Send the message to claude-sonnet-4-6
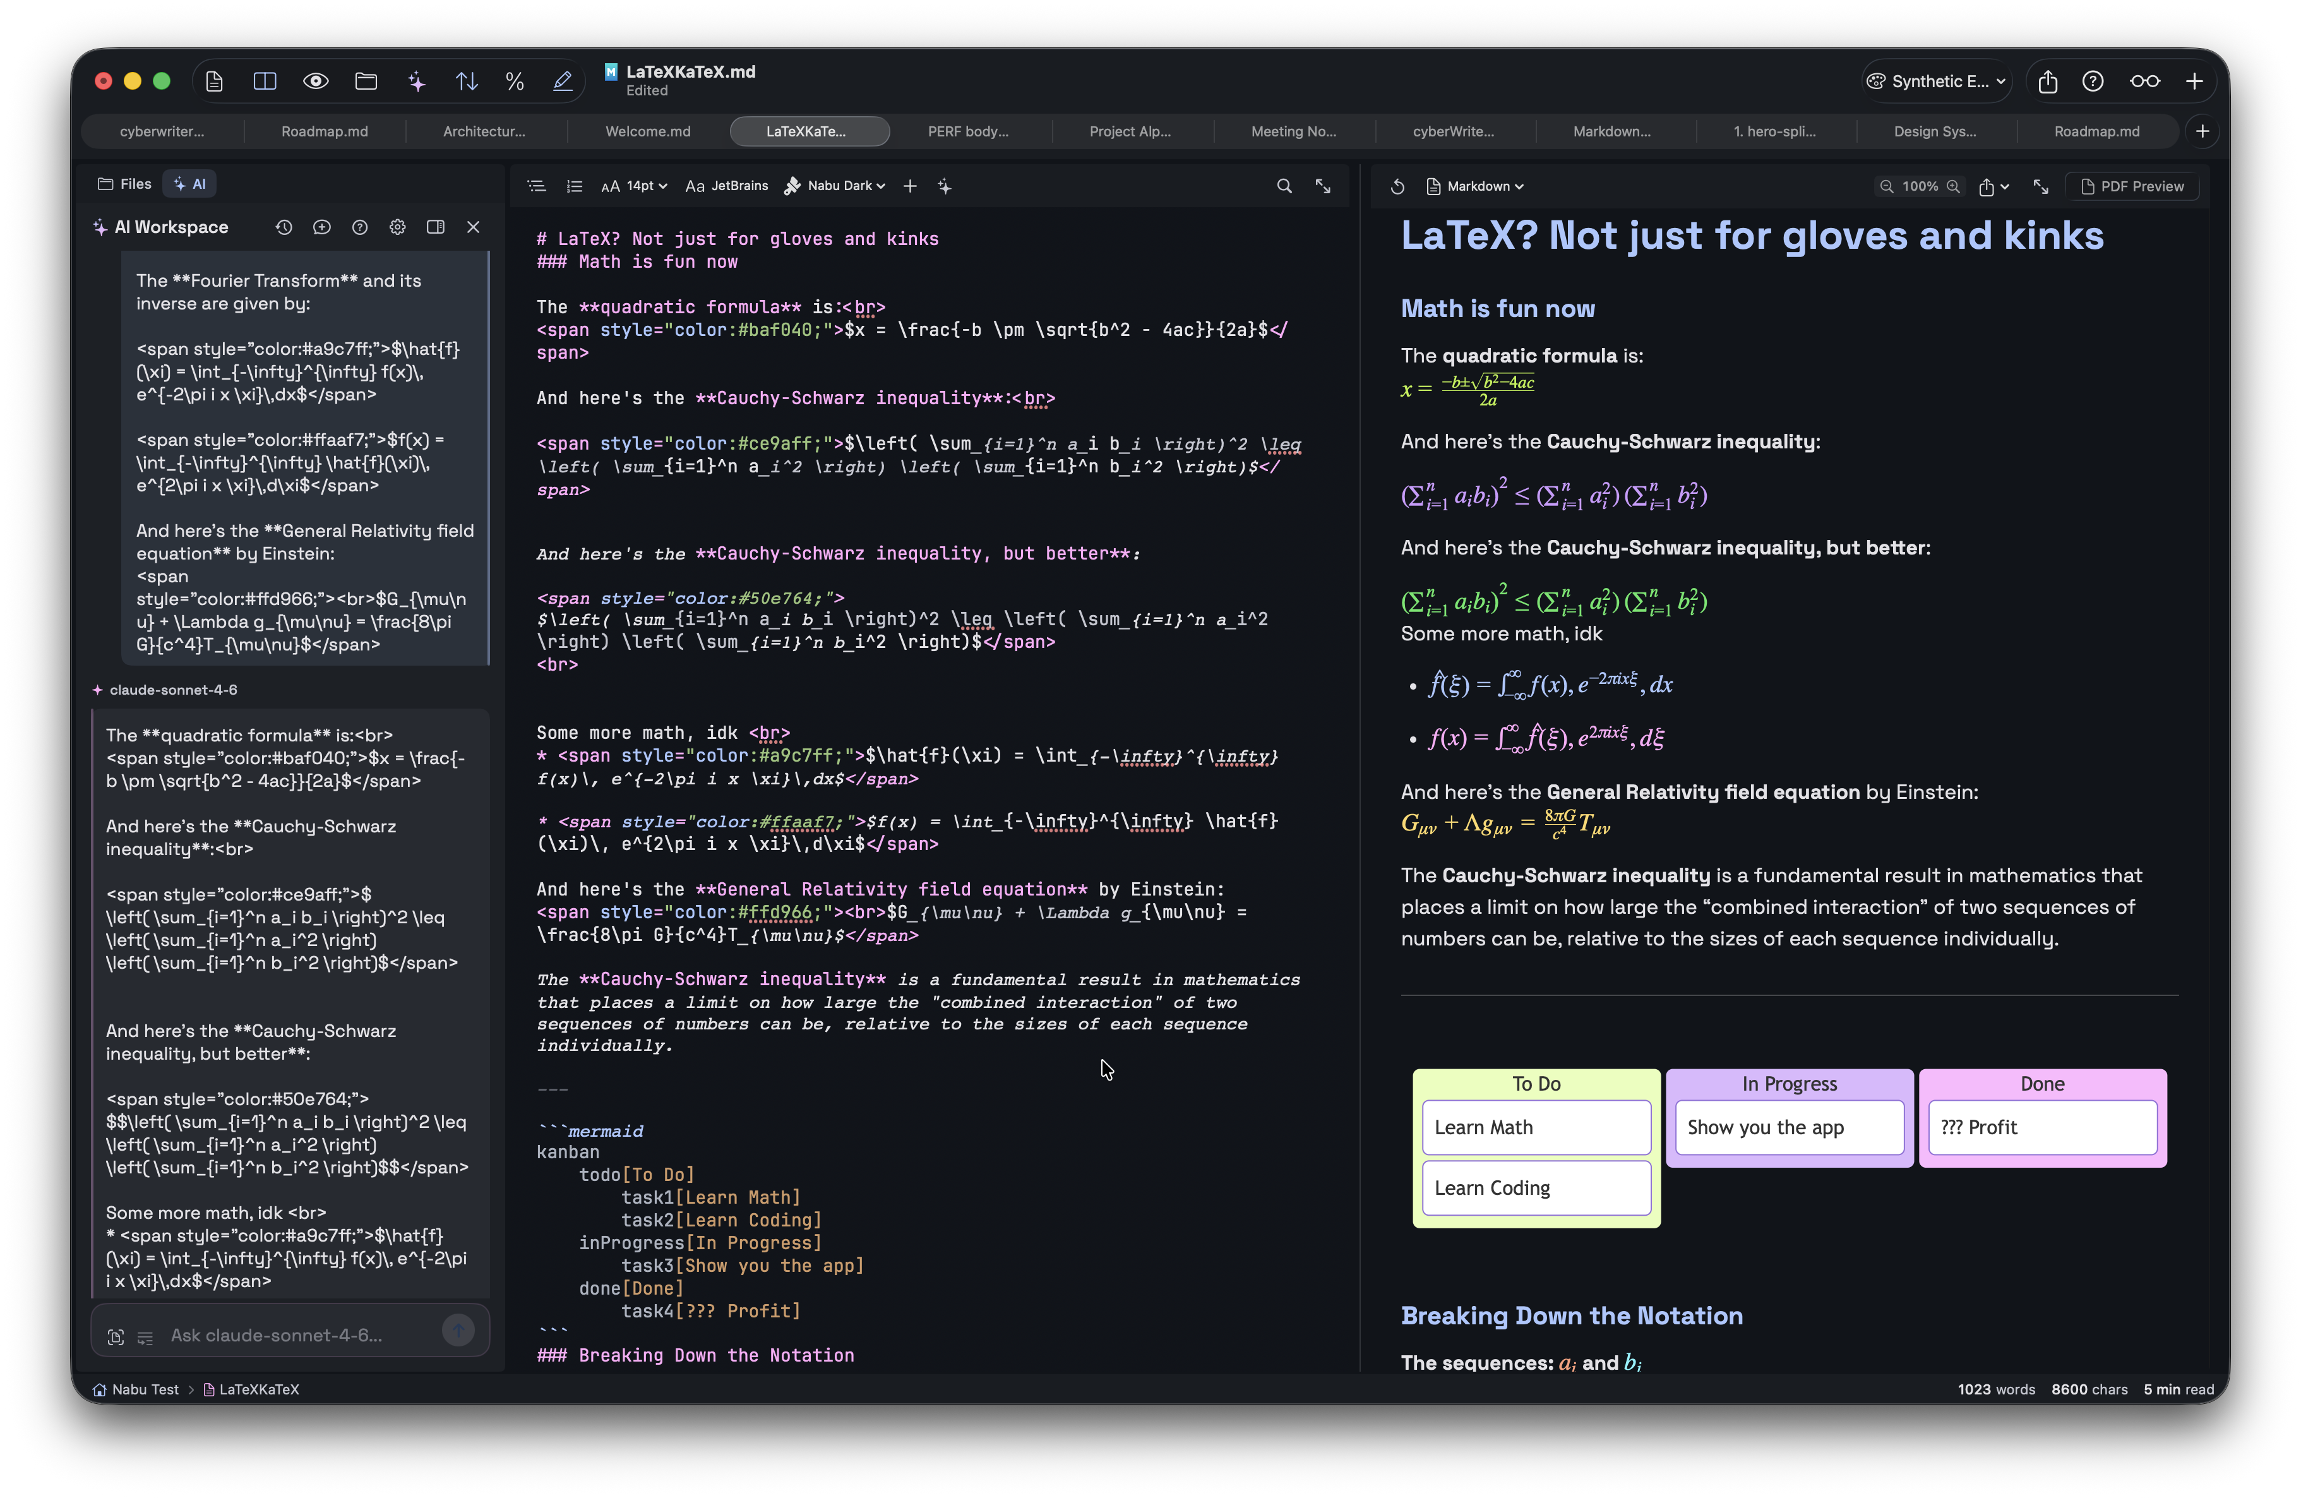2301x1498 pixels. (458, 1331)
